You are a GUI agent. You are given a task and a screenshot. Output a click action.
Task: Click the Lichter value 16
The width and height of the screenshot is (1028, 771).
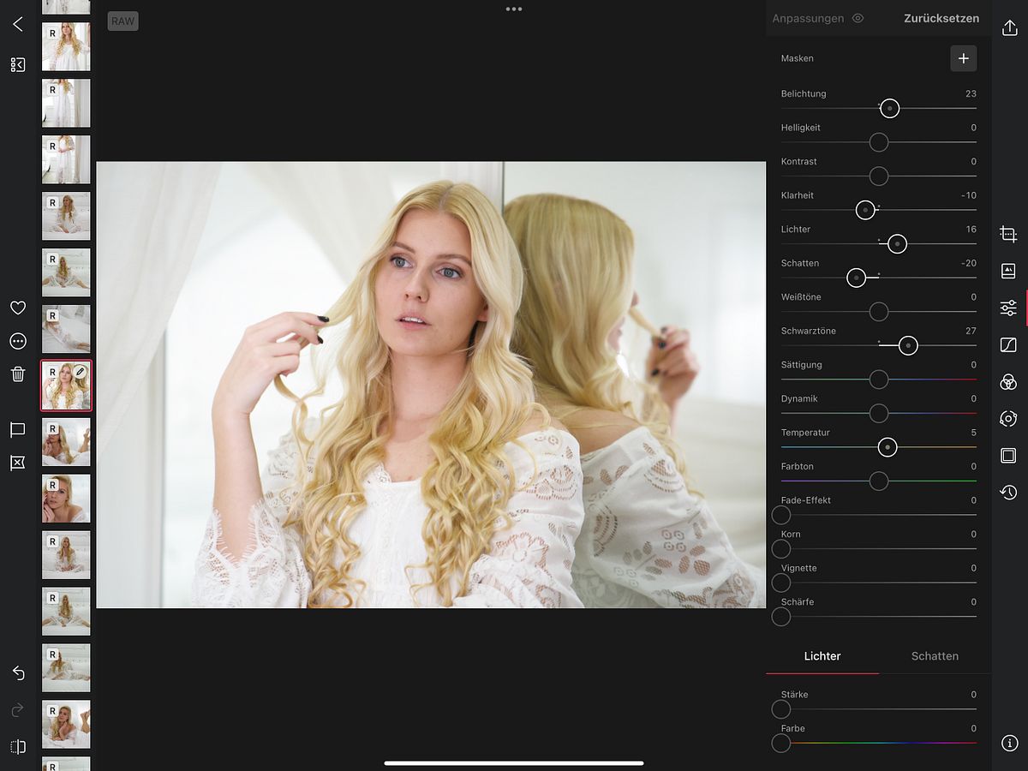pos(971,230)
